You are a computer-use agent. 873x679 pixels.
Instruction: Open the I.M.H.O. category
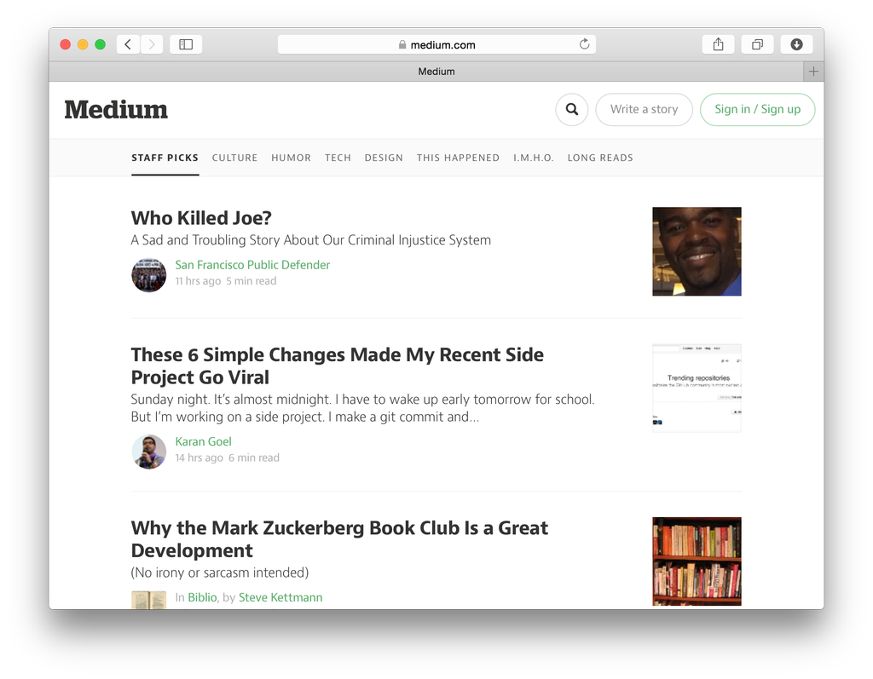pos(534,158)
